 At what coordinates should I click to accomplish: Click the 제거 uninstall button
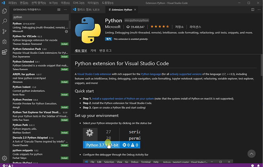click(108, 39)
